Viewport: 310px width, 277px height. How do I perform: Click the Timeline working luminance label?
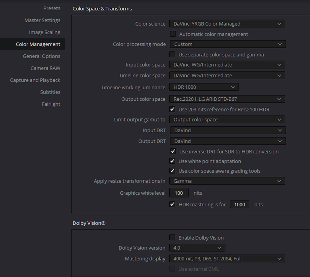[x=133, y=87]
